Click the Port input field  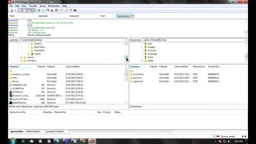[110, 16]
